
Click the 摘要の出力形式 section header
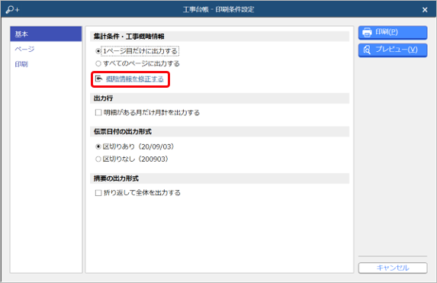[220, 178]
